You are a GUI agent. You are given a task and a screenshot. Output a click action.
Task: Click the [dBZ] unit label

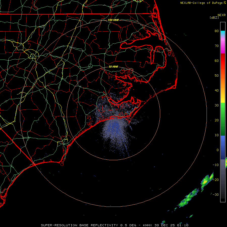pyautogui.click(x=214, y=18)
